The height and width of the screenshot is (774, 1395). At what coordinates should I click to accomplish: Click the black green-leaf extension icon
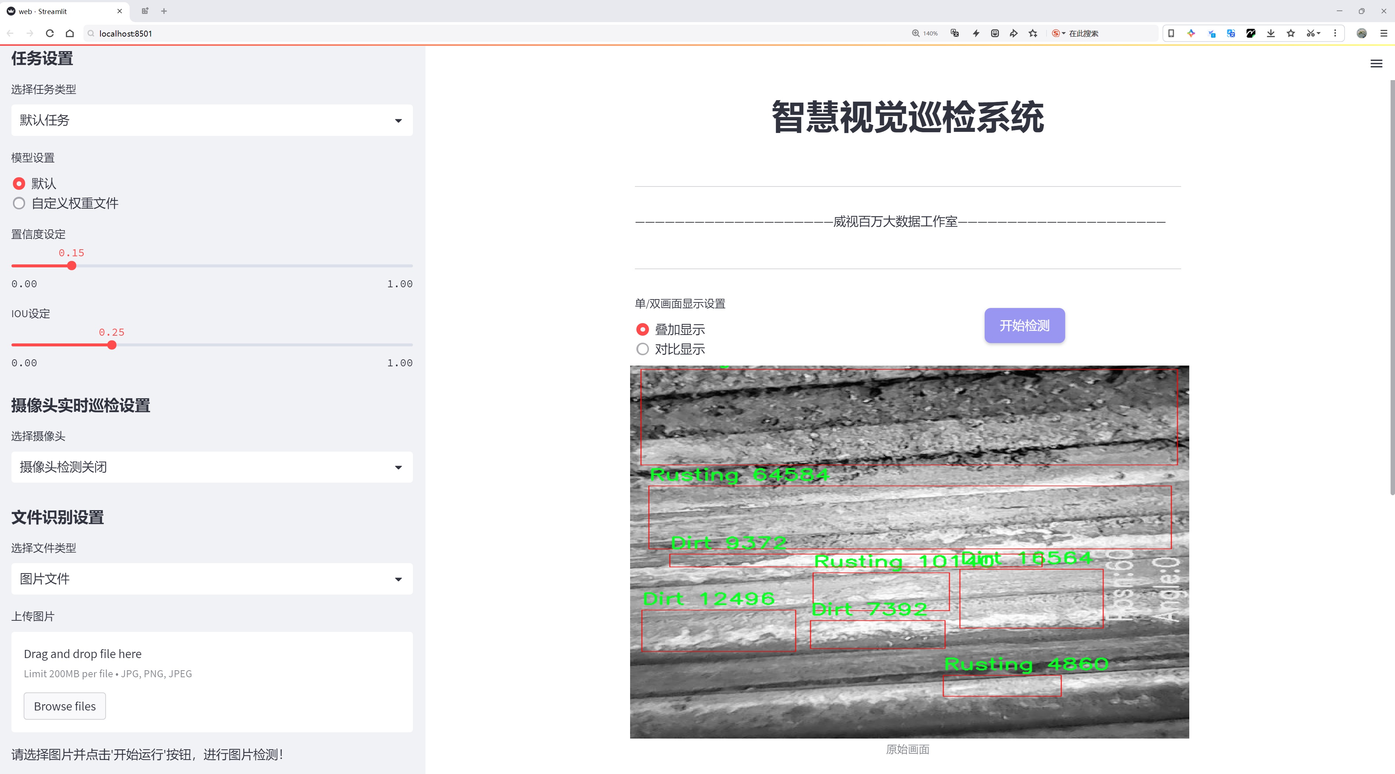[x=1251, y=33]
